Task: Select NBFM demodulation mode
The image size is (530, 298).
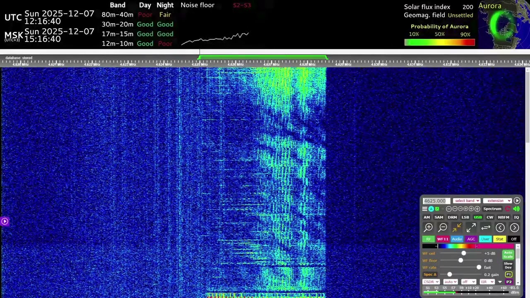Action: point(503,217)
